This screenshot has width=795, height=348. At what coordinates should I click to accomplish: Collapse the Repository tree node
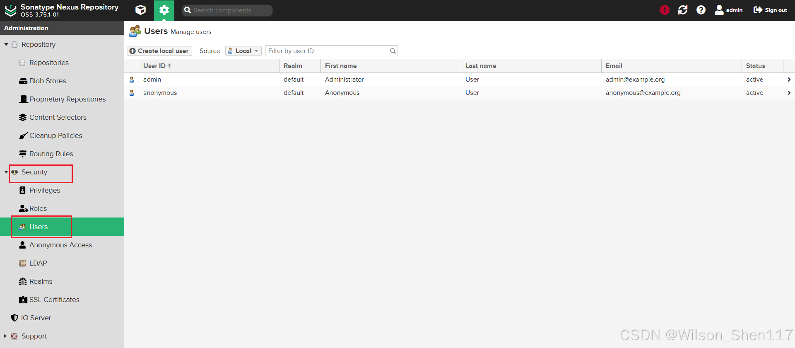(x=6, y=44)
